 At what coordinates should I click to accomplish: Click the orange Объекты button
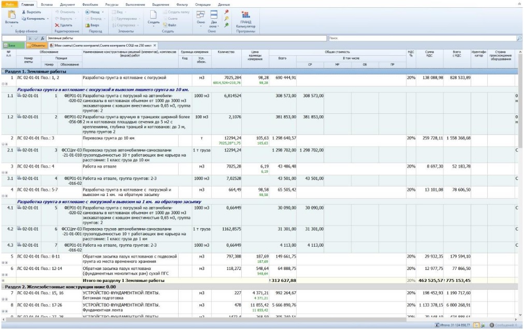coord(36,46)
